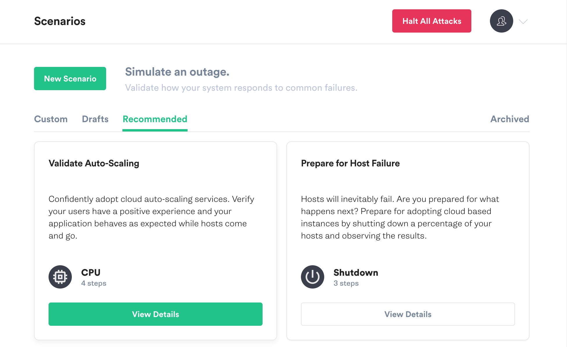The height and width of the screenshot is (347, 567).
Task: Click the Halt All Attacks button
Action: (432, 21)
